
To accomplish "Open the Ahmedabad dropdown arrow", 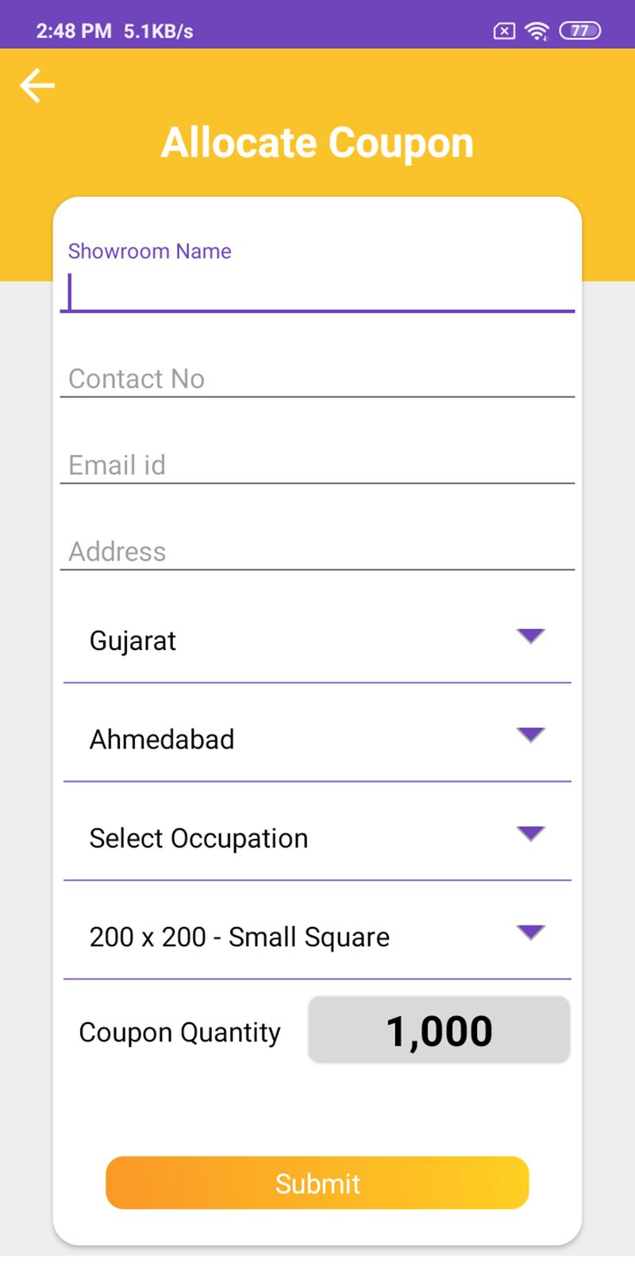I will [530, 734].
